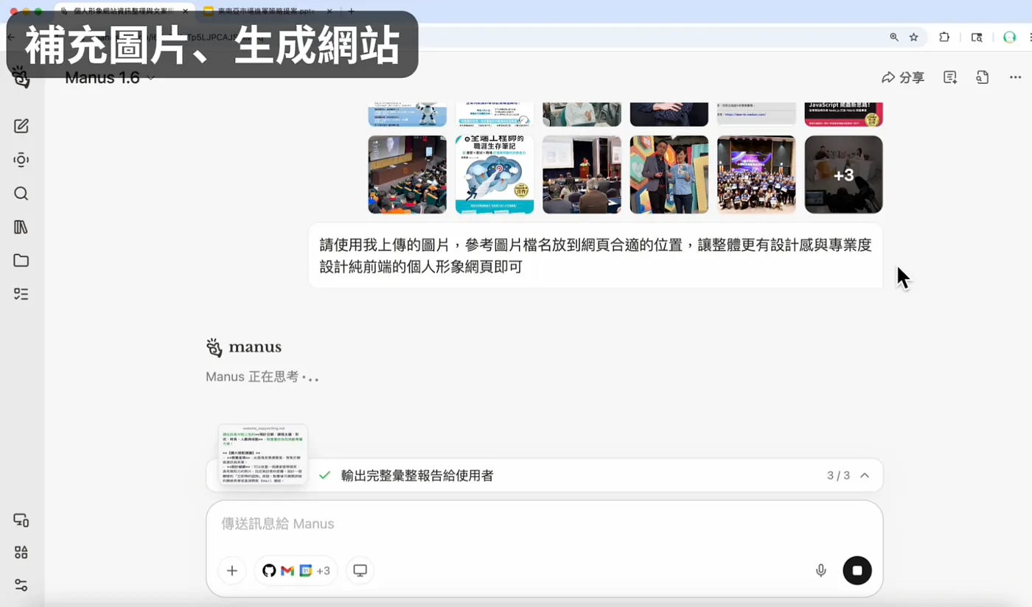Image resolution: width=1032 pixels, height=607 pixels.
Task: Collapse the 3 / 3 task progress chevron
Action: point(865,476)
